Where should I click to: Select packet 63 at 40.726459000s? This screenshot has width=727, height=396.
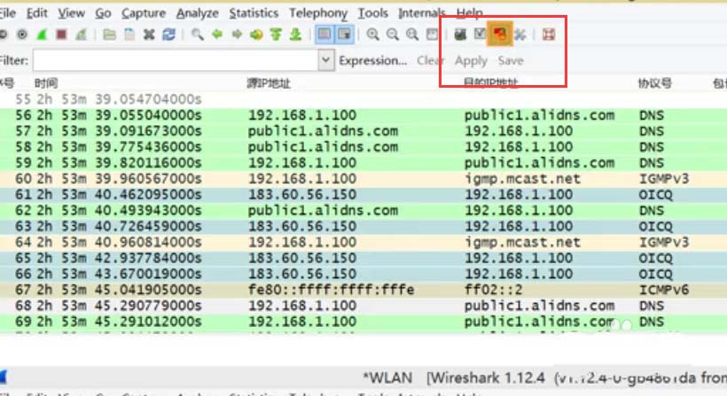(x=363, y=226)
